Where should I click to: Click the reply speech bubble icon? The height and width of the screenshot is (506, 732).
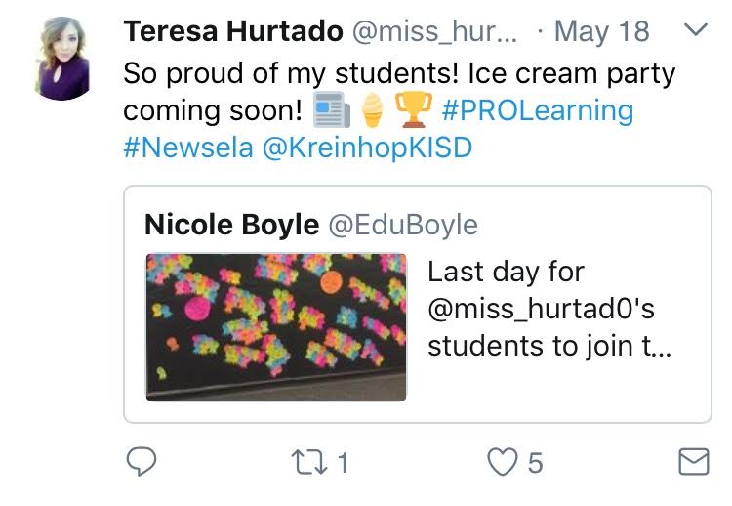coord(142,461)
